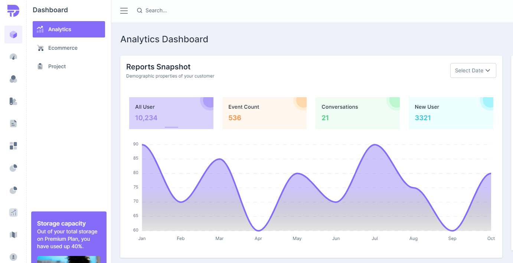This screenshot has height=263, width=513.
Task: Open the Select Date dropdown
Action: (x=473, y=70)
